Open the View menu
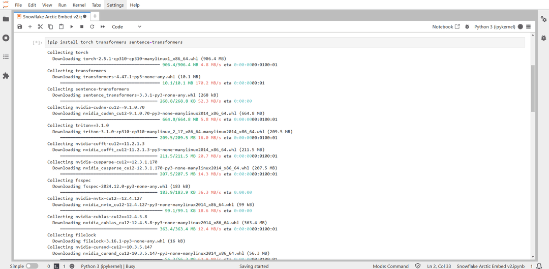This screenshot has width=549, height=269. coord(47,5)
